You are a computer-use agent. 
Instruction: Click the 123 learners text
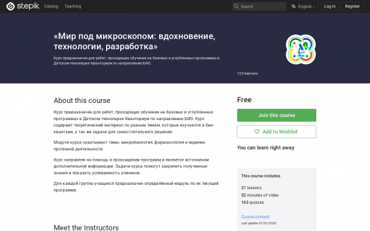247,73
